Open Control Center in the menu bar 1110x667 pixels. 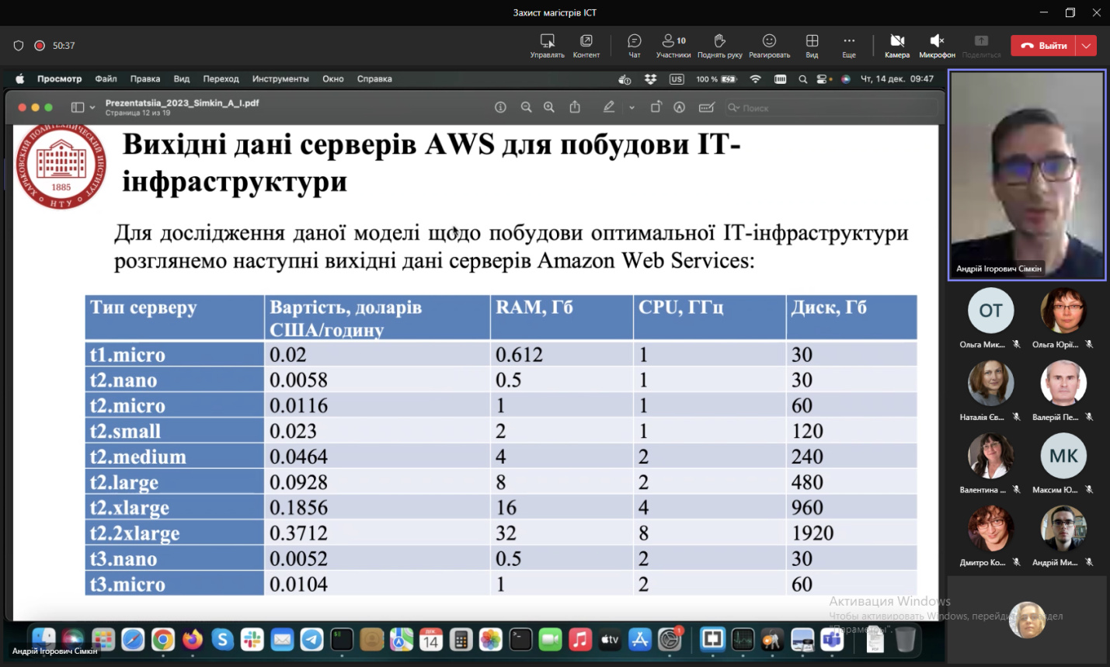[x=821, y=78]
